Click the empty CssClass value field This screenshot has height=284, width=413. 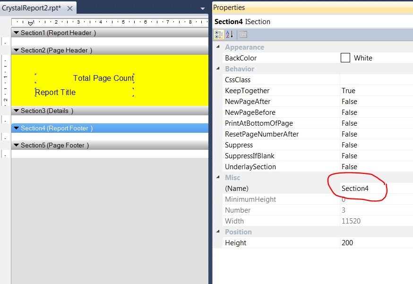pos(377,79)
